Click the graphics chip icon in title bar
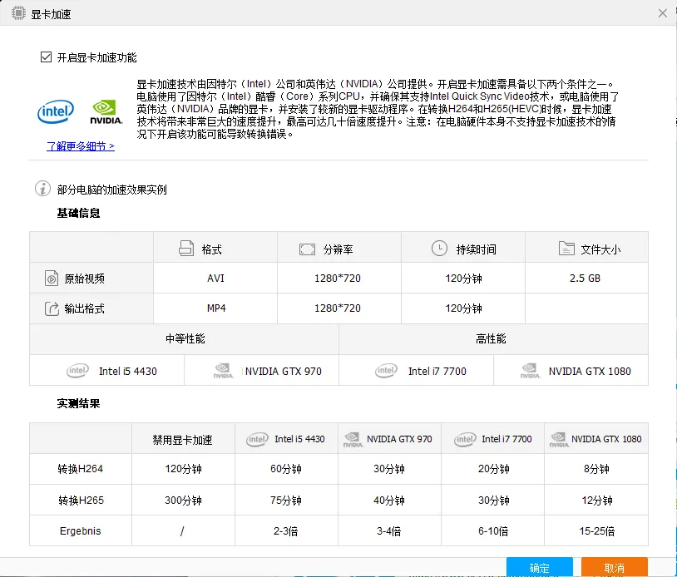The image size is (677, 577). pyautogui.click(x=18, y=13)
